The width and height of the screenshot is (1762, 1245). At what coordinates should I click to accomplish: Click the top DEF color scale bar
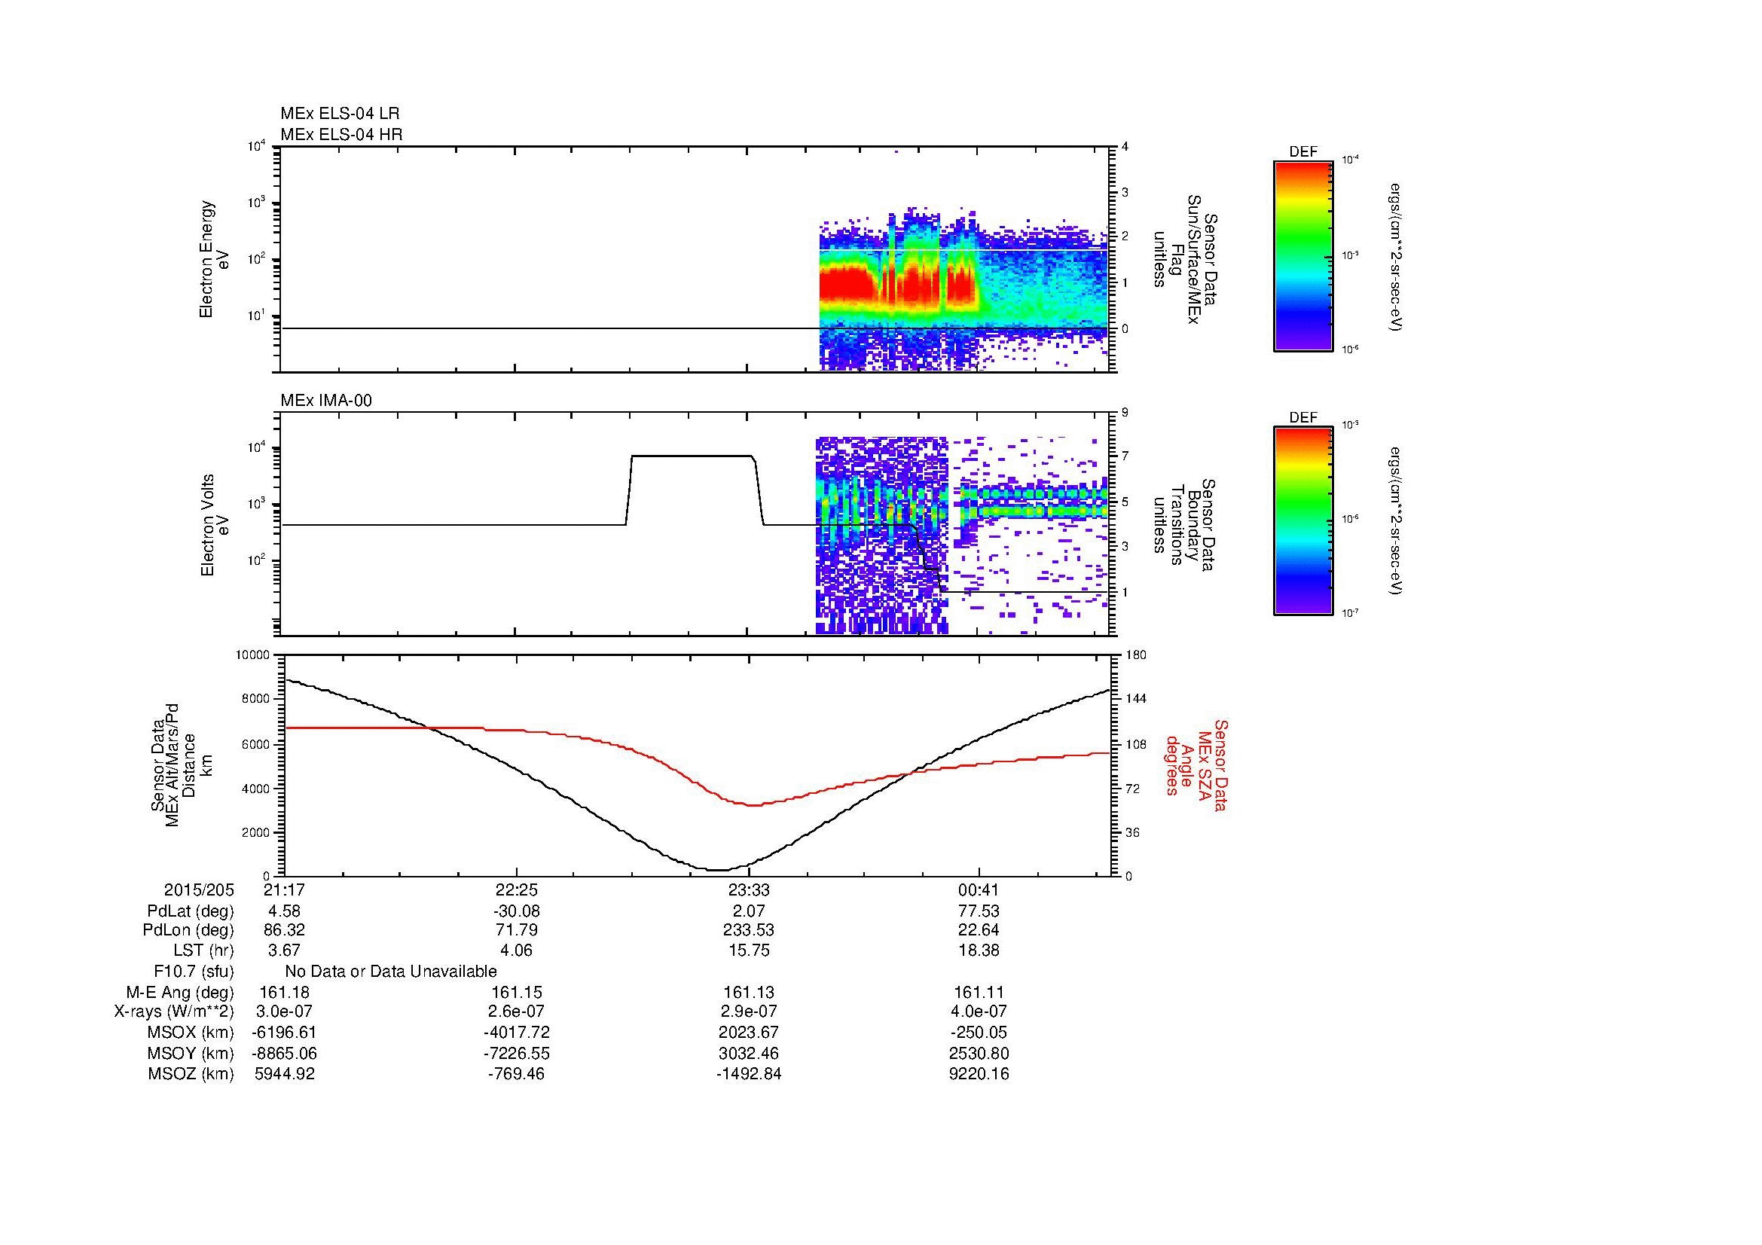click(x=1303, y=255)
